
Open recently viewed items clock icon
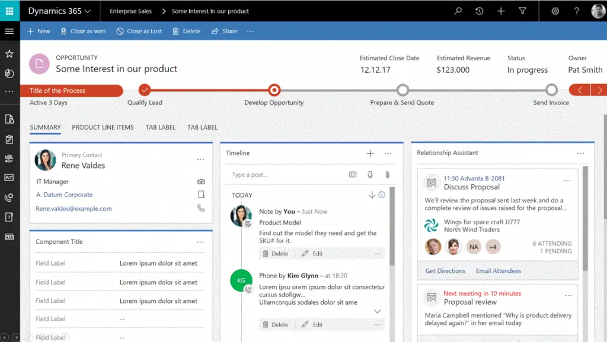pyautogui.click(x=480, y=10)
